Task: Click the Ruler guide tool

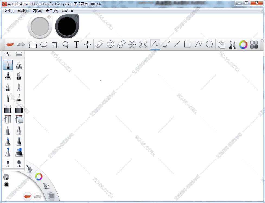Action: 100,44
